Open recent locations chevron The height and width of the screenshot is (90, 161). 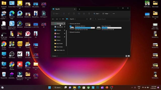click(x=60, y=19)
